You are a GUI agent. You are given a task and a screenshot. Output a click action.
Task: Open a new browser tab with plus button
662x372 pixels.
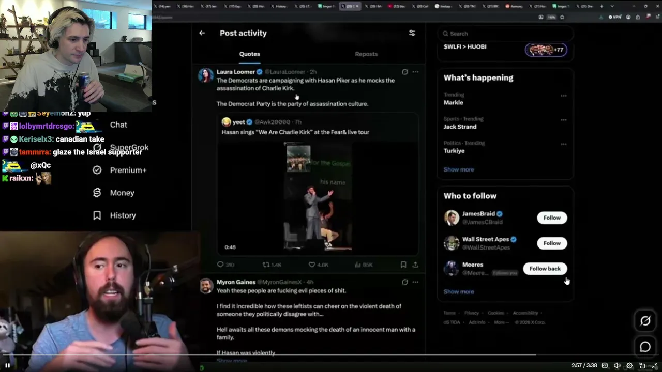(x=601, y=6)
